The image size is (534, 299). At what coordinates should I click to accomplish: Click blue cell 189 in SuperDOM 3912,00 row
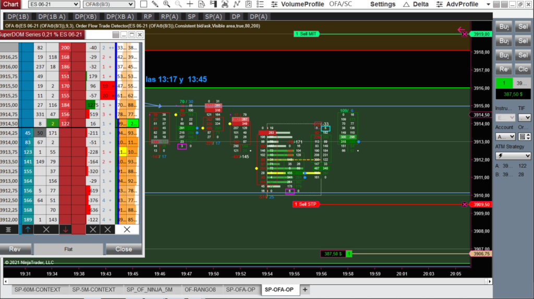click(28, 220)
